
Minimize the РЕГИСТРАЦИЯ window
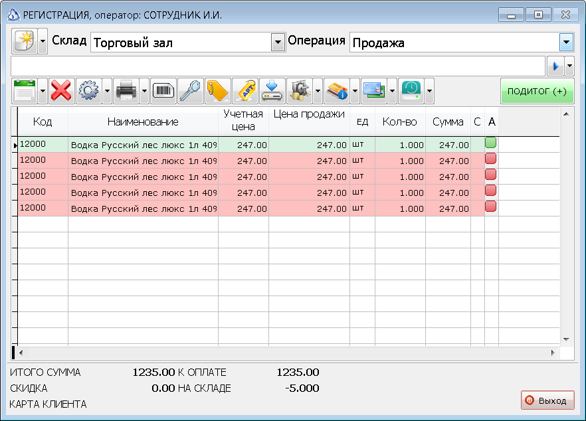point(511,15)
